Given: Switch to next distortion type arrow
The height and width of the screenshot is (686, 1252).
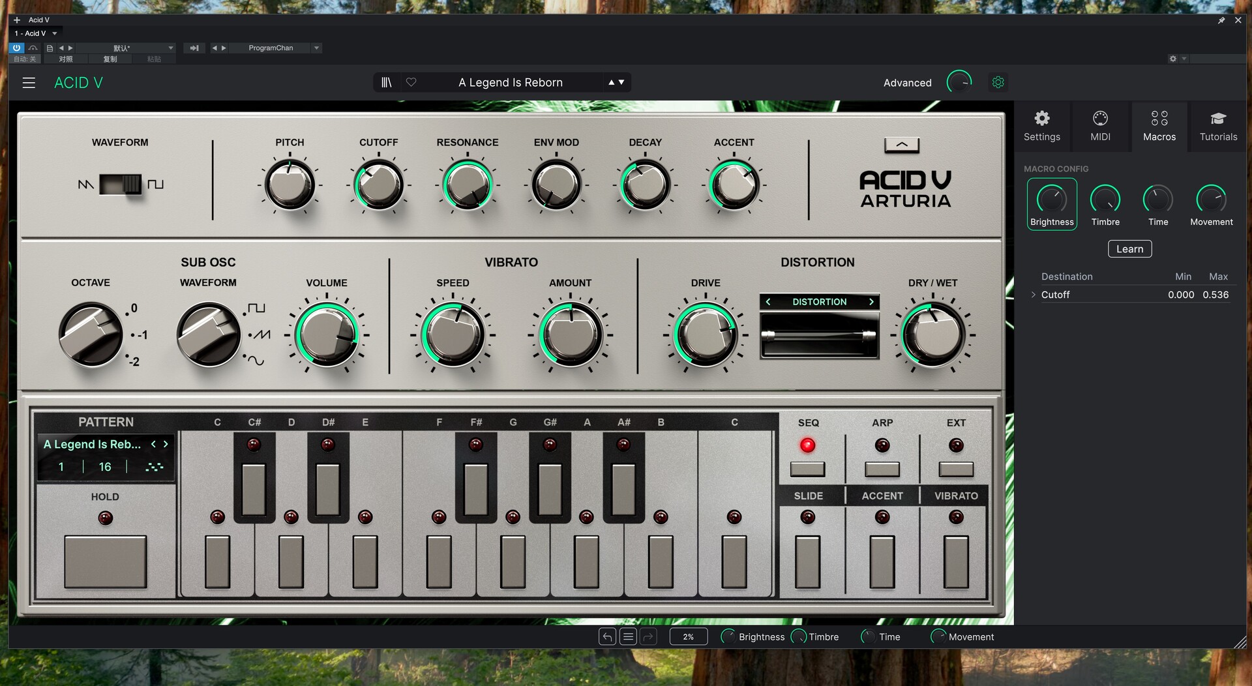Looking at the screenshot, I should point(871,302).
